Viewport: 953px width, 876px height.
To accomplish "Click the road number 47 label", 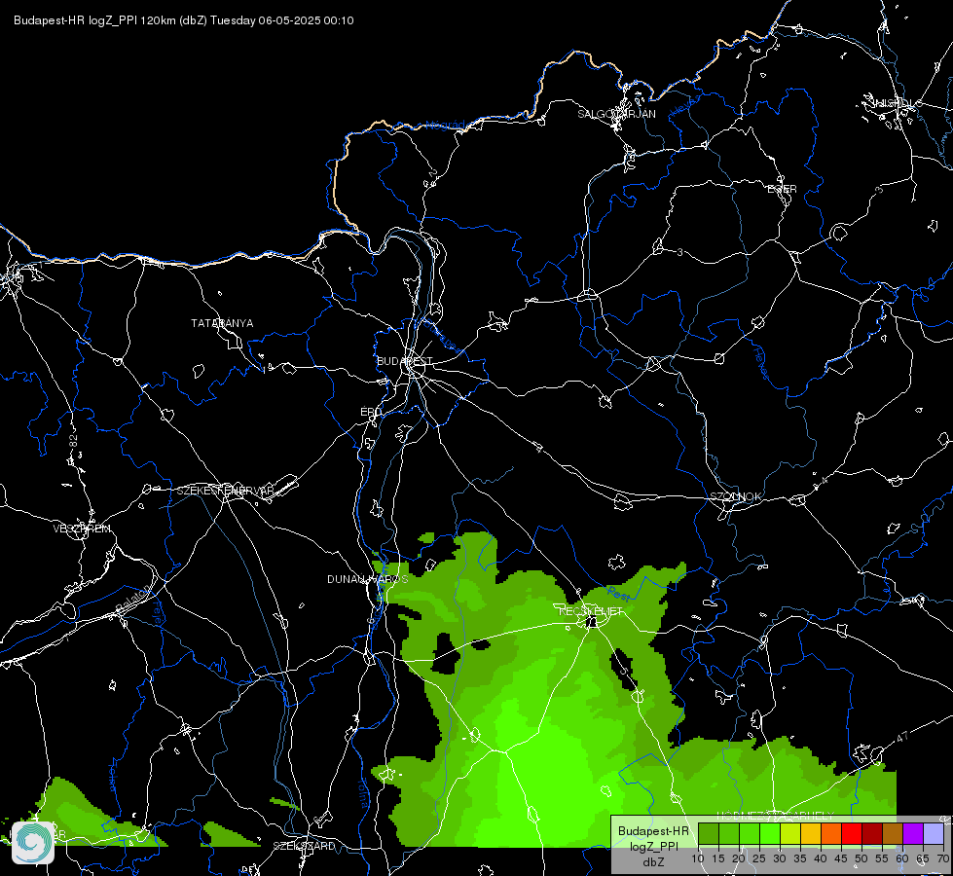I will pos(902,736).
